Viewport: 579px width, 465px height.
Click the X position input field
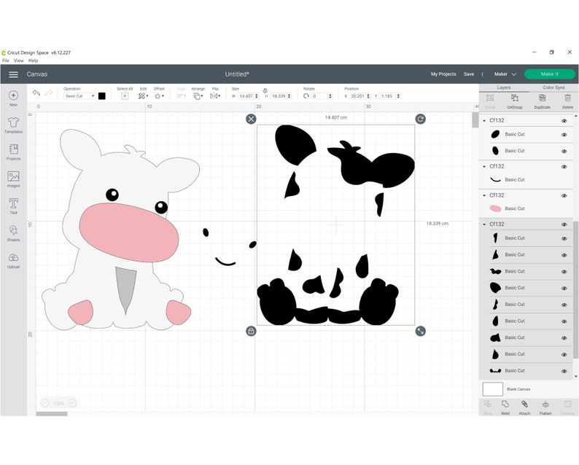pos(360,96)
